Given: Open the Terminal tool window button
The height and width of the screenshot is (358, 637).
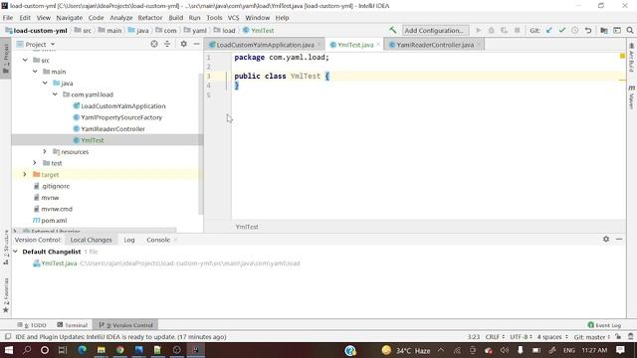Looking at the screenshot, I should pos(73,325).
